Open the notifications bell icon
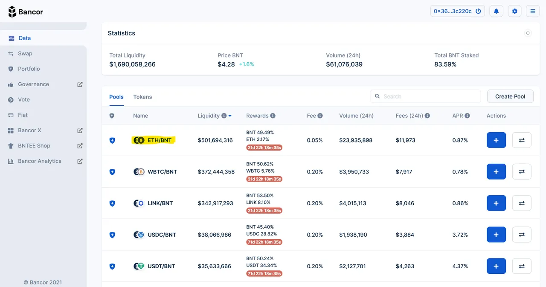This screenshot has height=287, width=546. [x=496, y=12]
